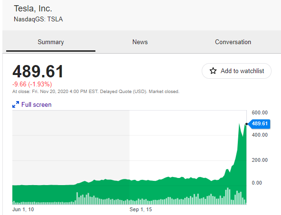281x215 pixels.
Task: Click the 600.00 axis label
Action: (x=260, y=112)
